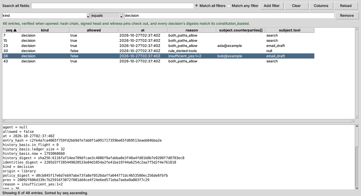
Task: Select the Match all filters radio button
Action: coord(210,6)
